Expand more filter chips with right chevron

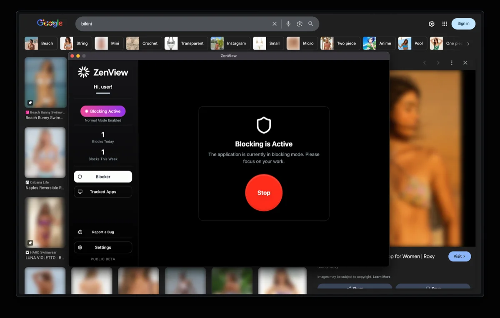point(467,43)
